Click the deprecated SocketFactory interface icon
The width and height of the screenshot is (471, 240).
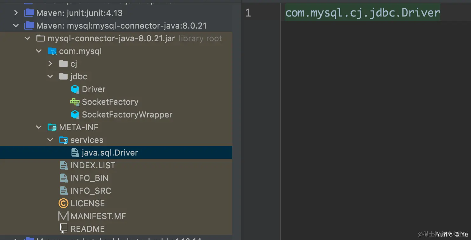(75, 102)
